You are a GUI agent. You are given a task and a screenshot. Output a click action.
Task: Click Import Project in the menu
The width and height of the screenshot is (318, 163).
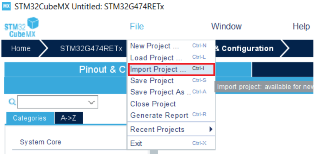[158, 69]
